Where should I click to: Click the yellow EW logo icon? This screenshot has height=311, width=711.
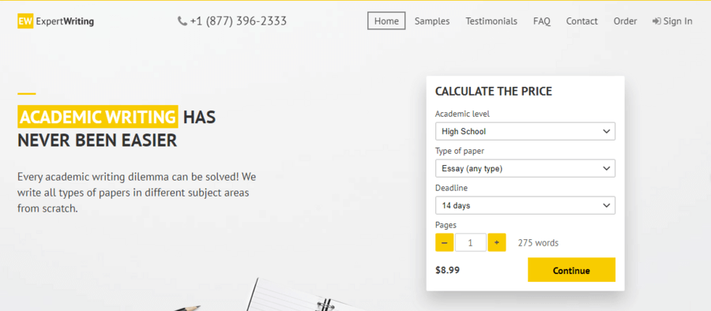click(x=25, y=21)
